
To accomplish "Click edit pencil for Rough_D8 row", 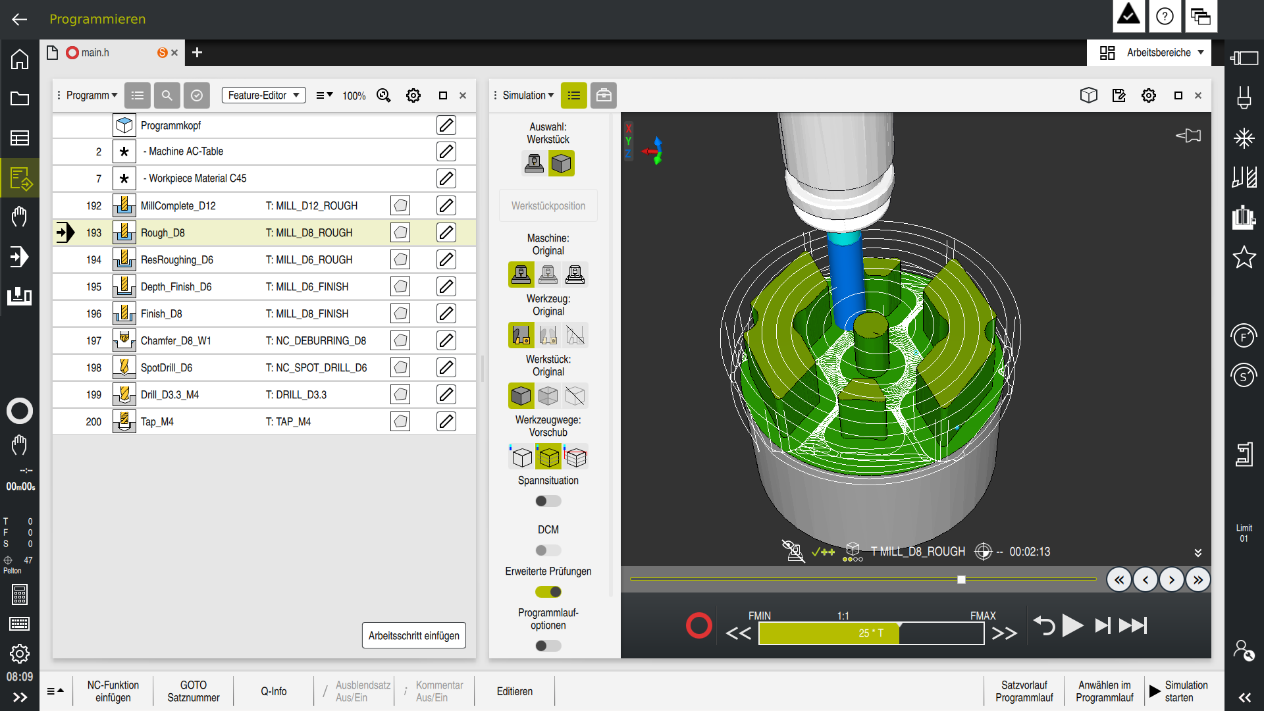I will tap(446, 232).
